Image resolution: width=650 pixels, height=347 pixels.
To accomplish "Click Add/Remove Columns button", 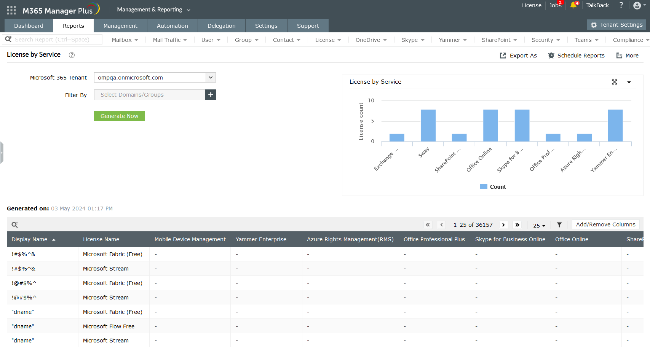I will click(606, 224).
